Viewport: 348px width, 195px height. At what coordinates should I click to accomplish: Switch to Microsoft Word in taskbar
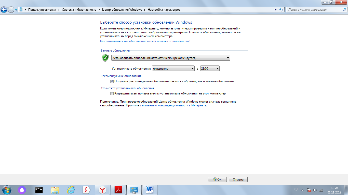pyautogui.click(x=150, y=190)
